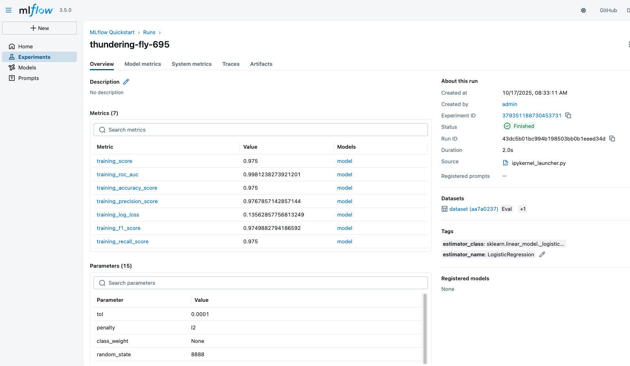
Task: Click inside the Search metrics field
Action: point(260,130)
